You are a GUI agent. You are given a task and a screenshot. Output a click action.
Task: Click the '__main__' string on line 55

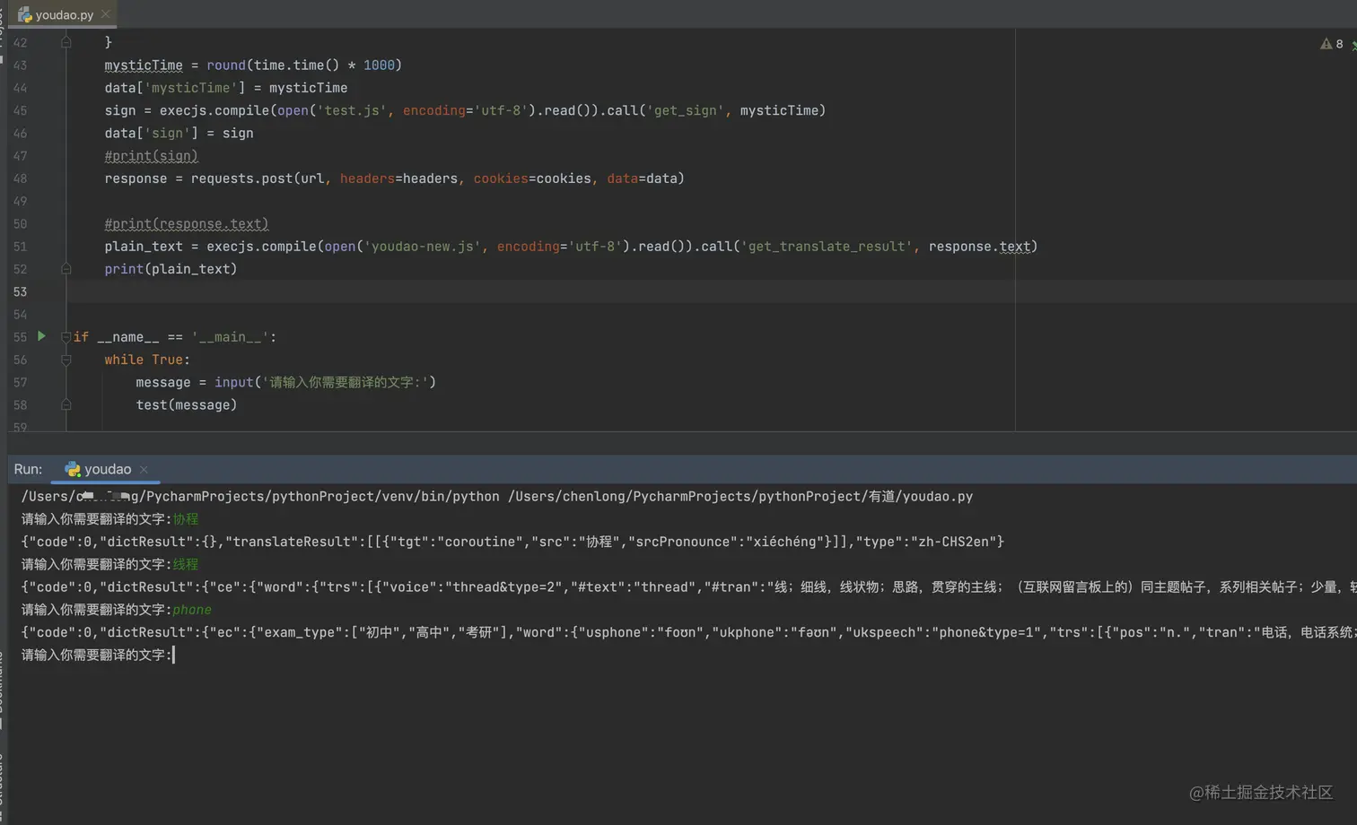(230, 337)
